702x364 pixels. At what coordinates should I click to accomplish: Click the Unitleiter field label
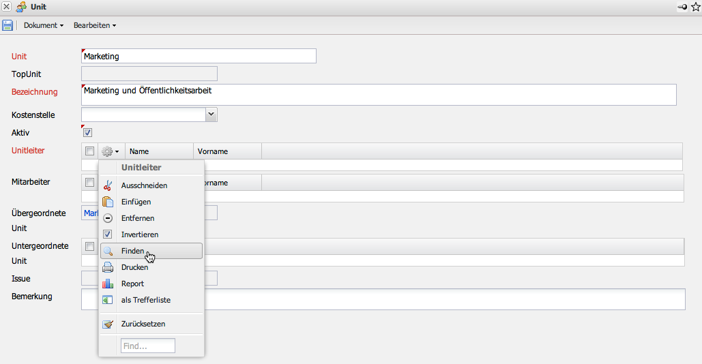(x=28, y=150)
